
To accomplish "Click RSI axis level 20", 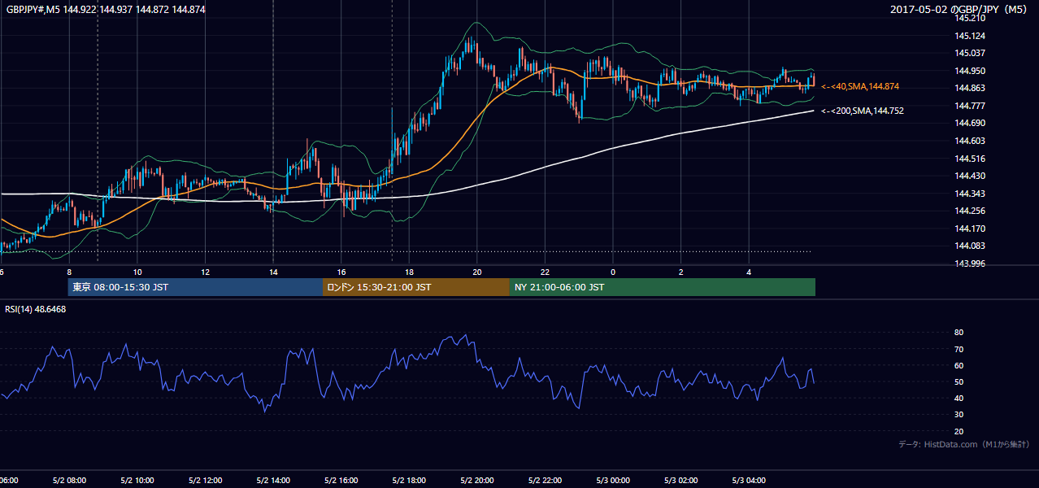I will point(959,431).
